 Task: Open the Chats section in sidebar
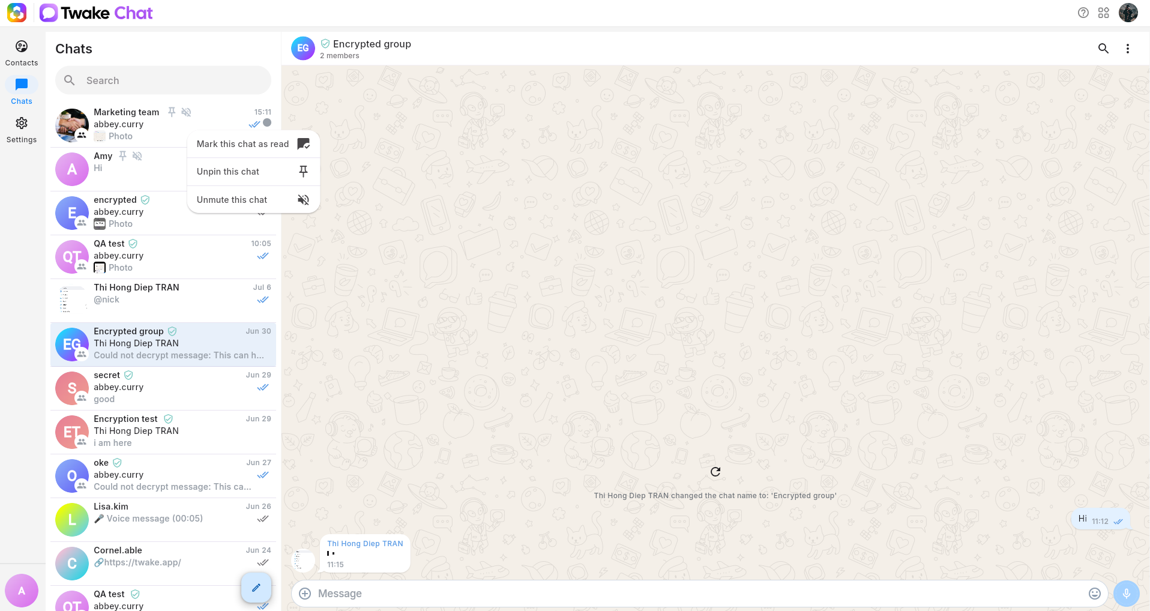click(x=22, y=92)
